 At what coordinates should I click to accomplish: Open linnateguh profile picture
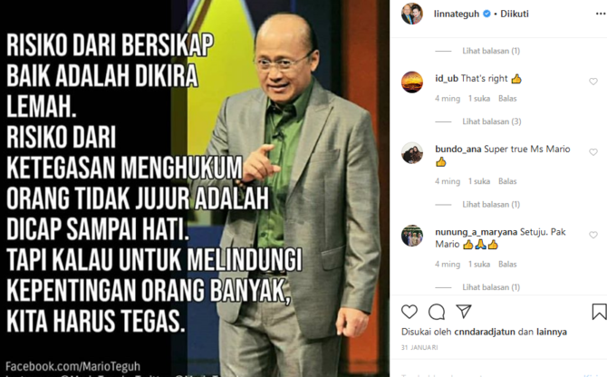pyautogui.click(x=412, y=14)
